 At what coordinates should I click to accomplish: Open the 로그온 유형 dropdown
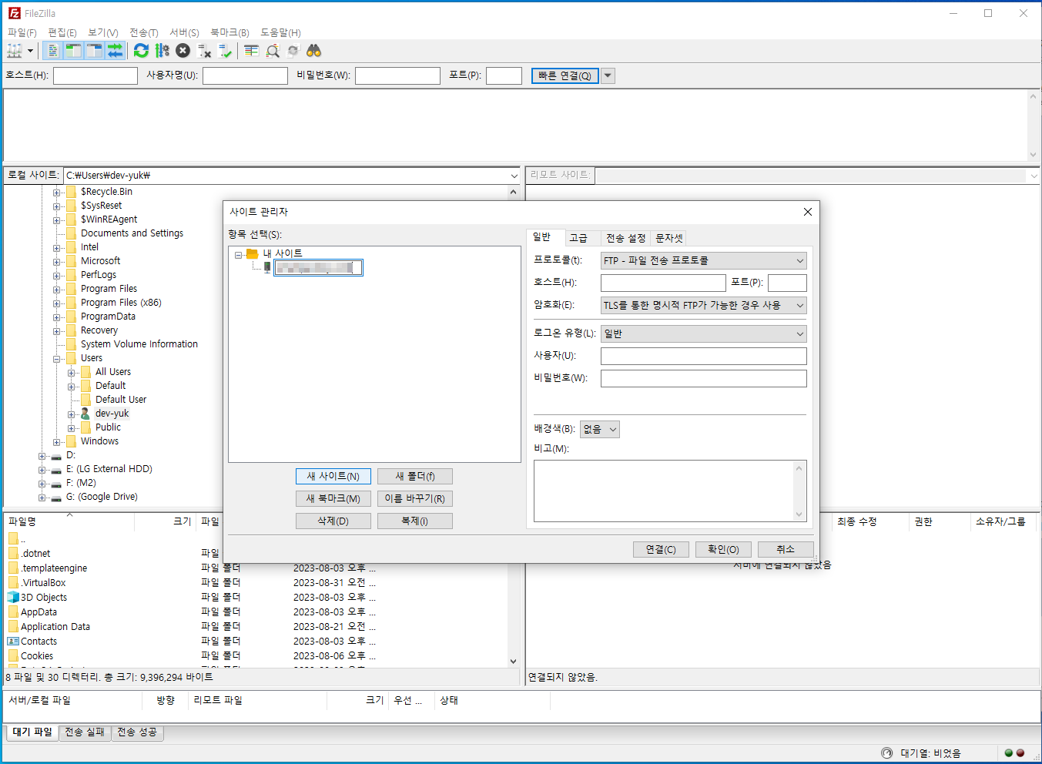(703, 333)
